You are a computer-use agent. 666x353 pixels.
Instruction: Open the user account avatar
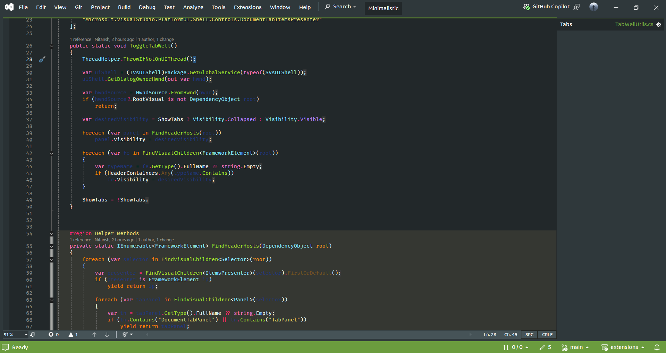[x=594, y=7]
